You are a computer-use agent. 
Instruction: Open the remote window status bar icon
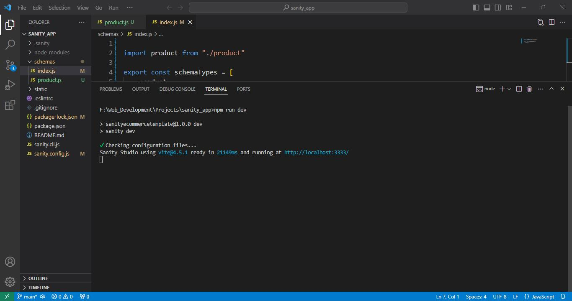[7, 296]
